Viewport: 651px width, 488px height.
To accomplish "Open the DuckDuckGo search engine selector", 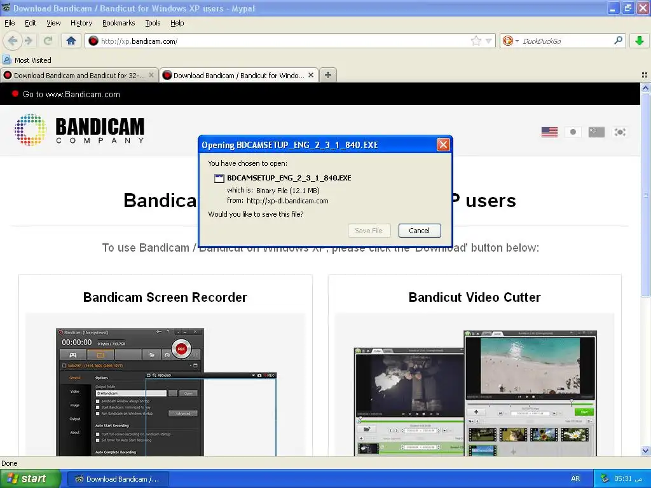I will [511, 41].
